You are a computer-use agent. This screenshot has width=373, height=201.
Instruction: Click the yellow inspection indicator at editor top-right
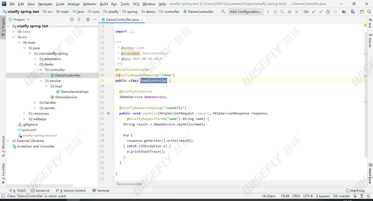click(365, 25)
